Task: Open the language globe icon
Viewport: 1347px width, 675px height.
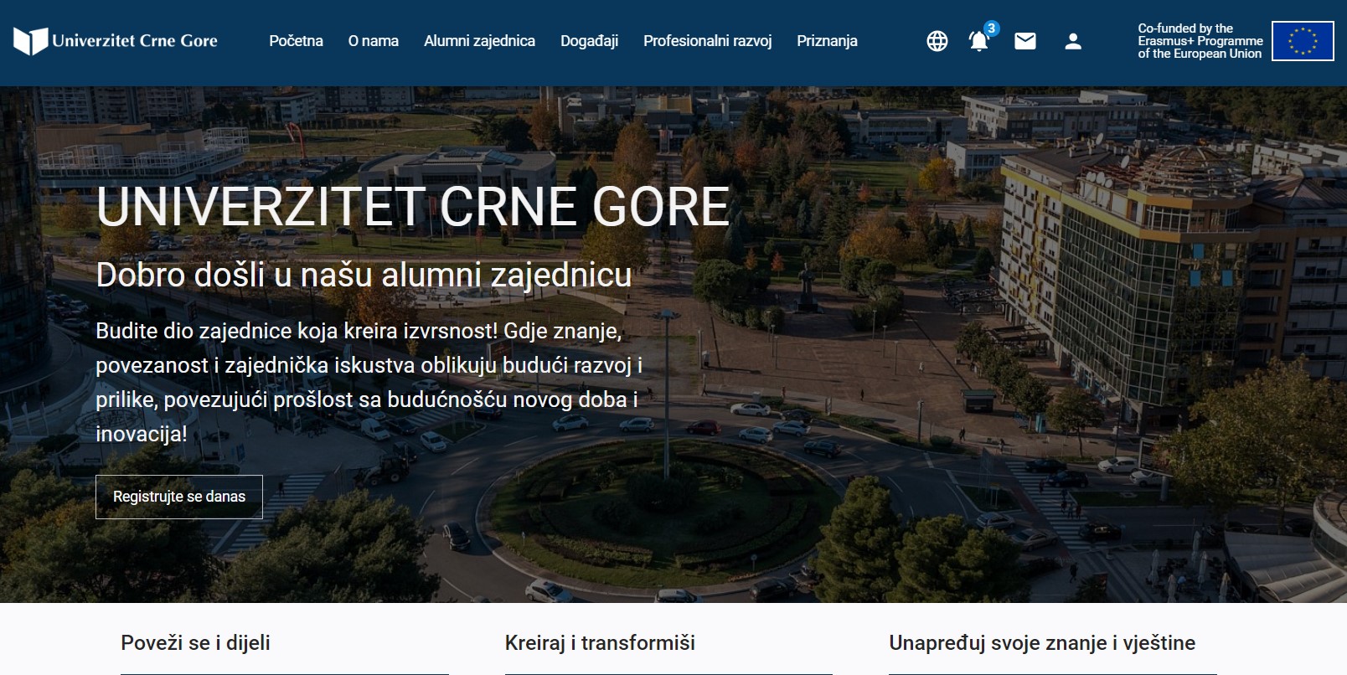Action: coord(937,41)
